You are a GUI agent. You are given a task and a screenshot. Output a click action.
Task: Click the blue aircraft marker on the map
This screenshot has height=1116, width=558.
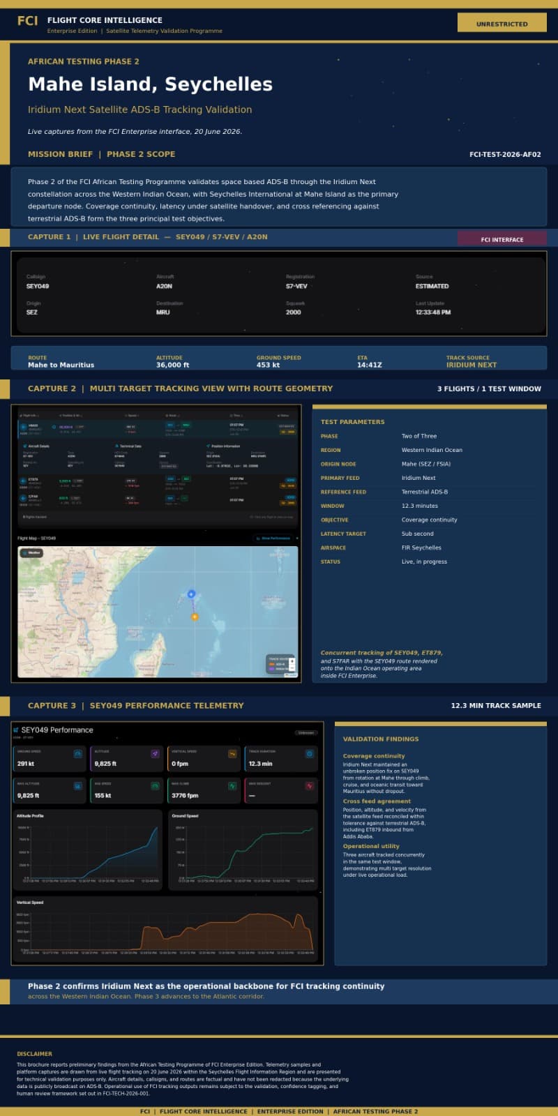191,594
